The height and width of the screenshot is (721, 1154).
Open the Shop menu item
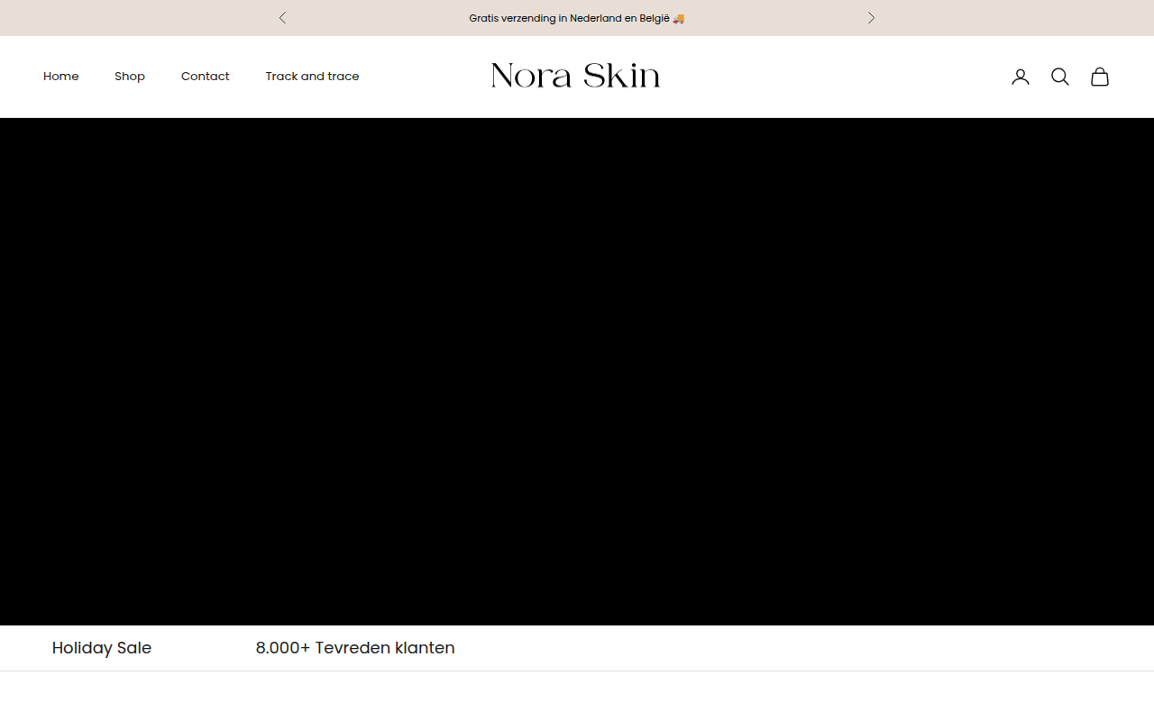(130, 77)
